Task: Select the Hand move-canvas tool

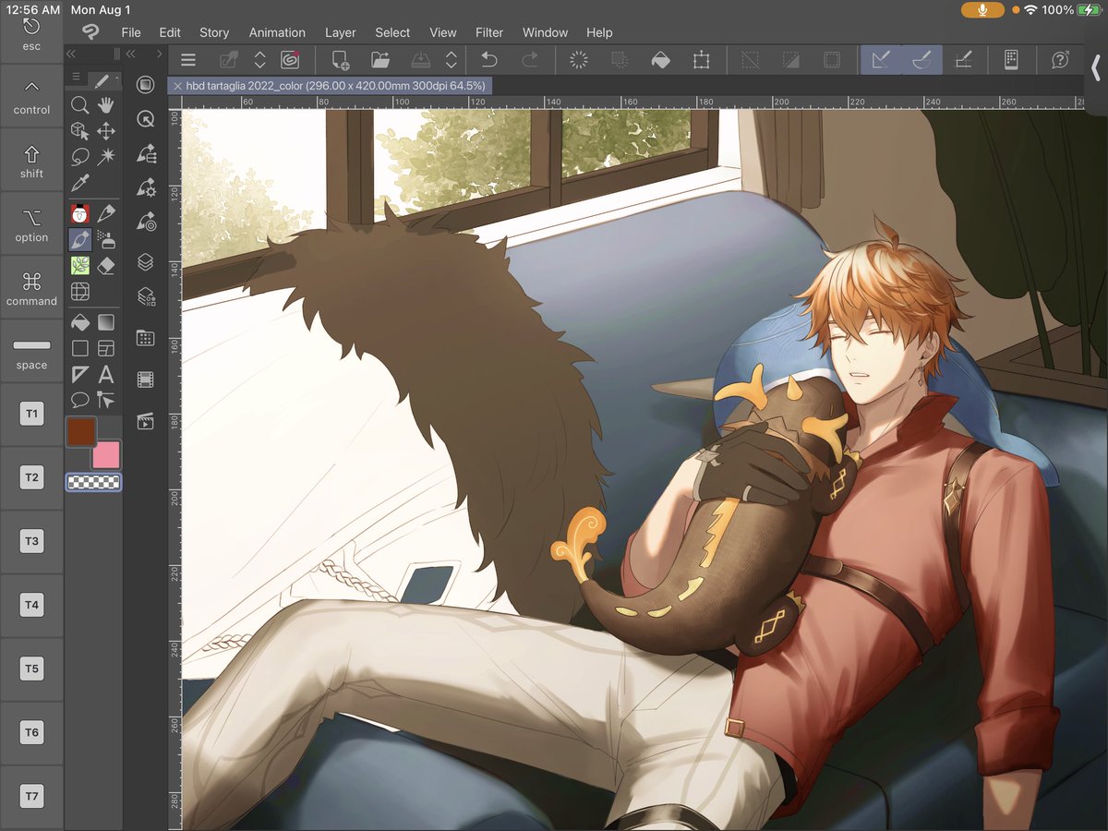Action: (106, 105)
